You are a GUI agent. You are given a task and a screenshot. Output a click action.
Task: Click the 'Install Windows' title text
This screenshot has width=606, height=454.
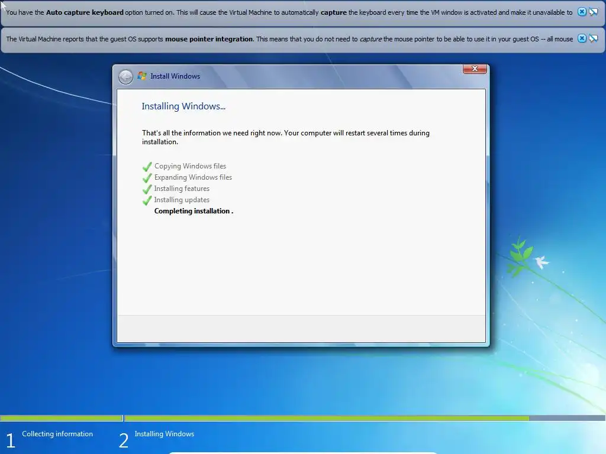pyautogui.click(x=175, y=76)
